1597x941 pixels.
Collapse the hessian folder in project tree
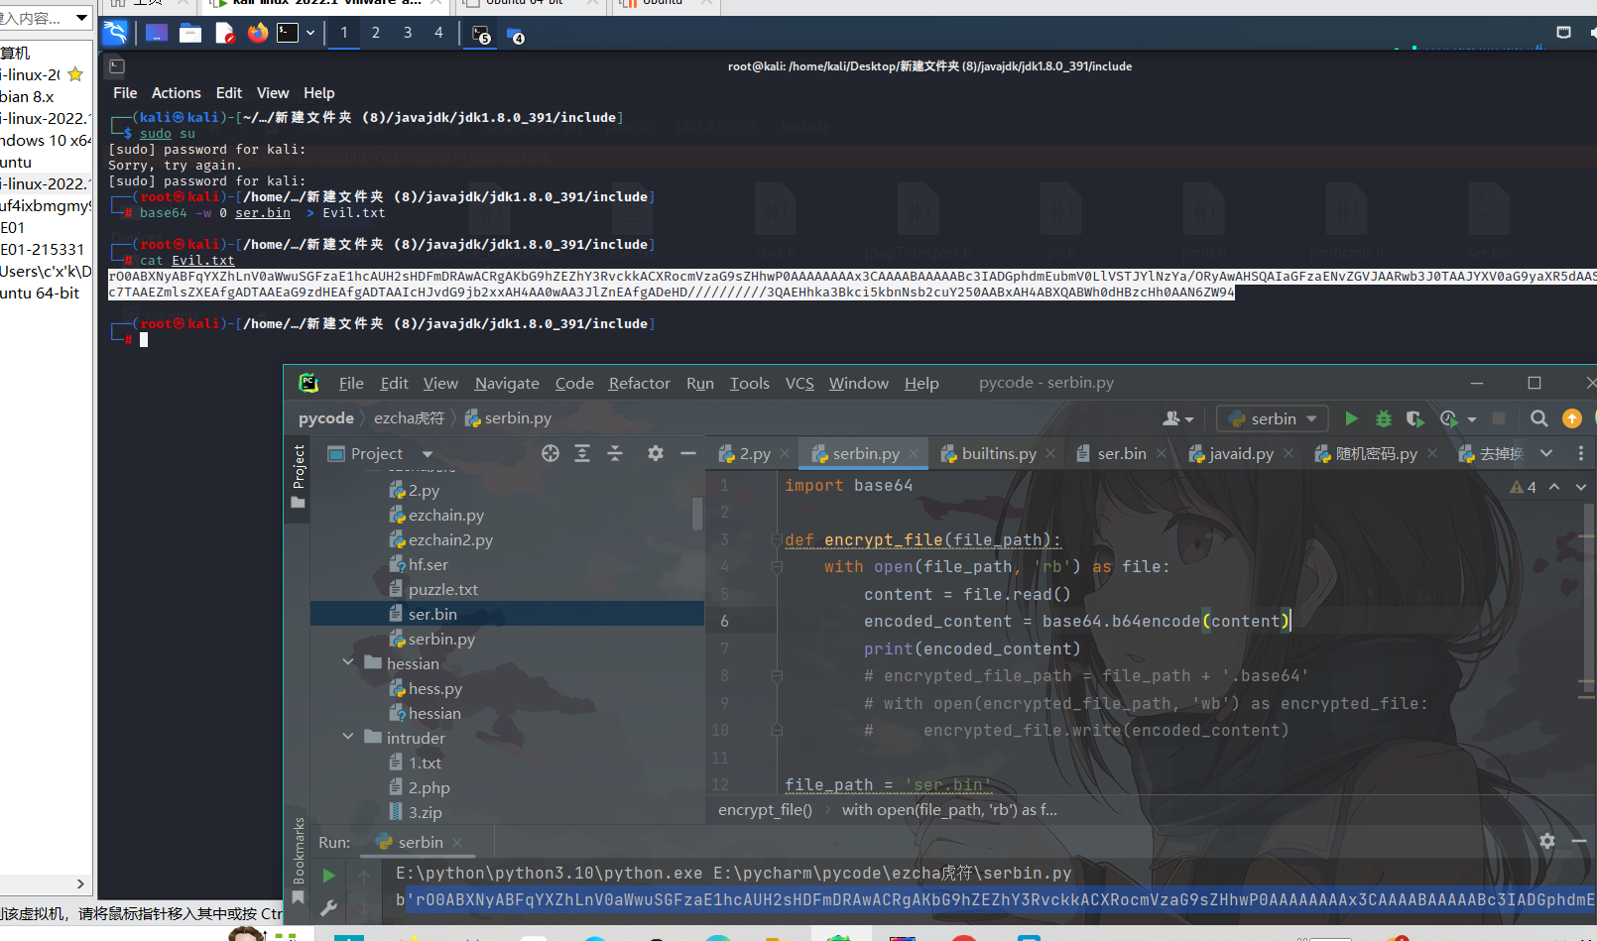tap(348, 662)
